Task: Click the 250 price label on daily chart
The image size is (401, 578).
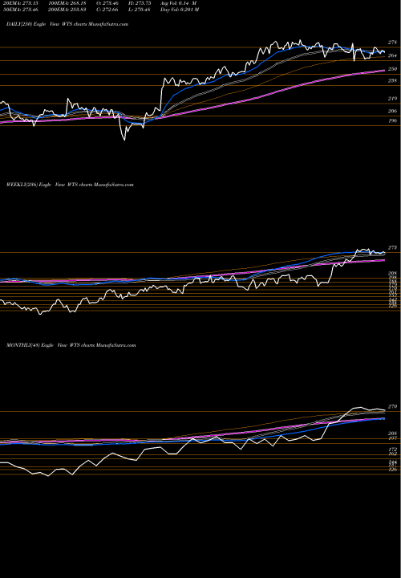Action: coord(392,69)
